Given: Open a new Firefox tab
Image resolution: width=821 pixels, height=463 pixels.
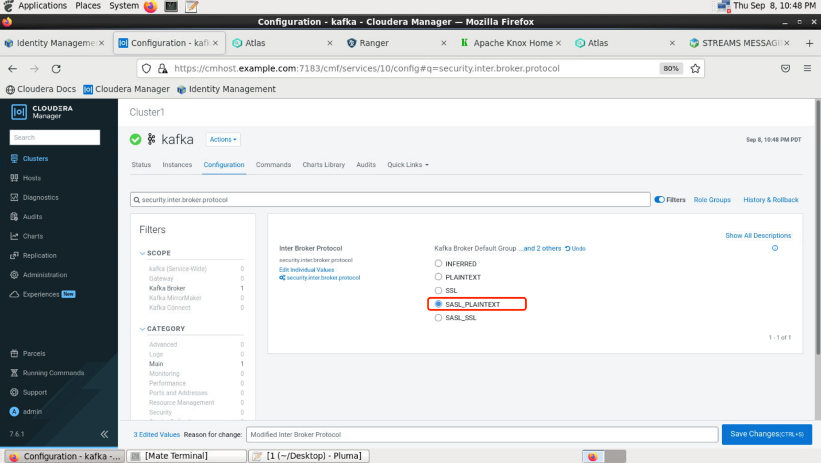Looking at the screenshot, I should pos(810,44).
